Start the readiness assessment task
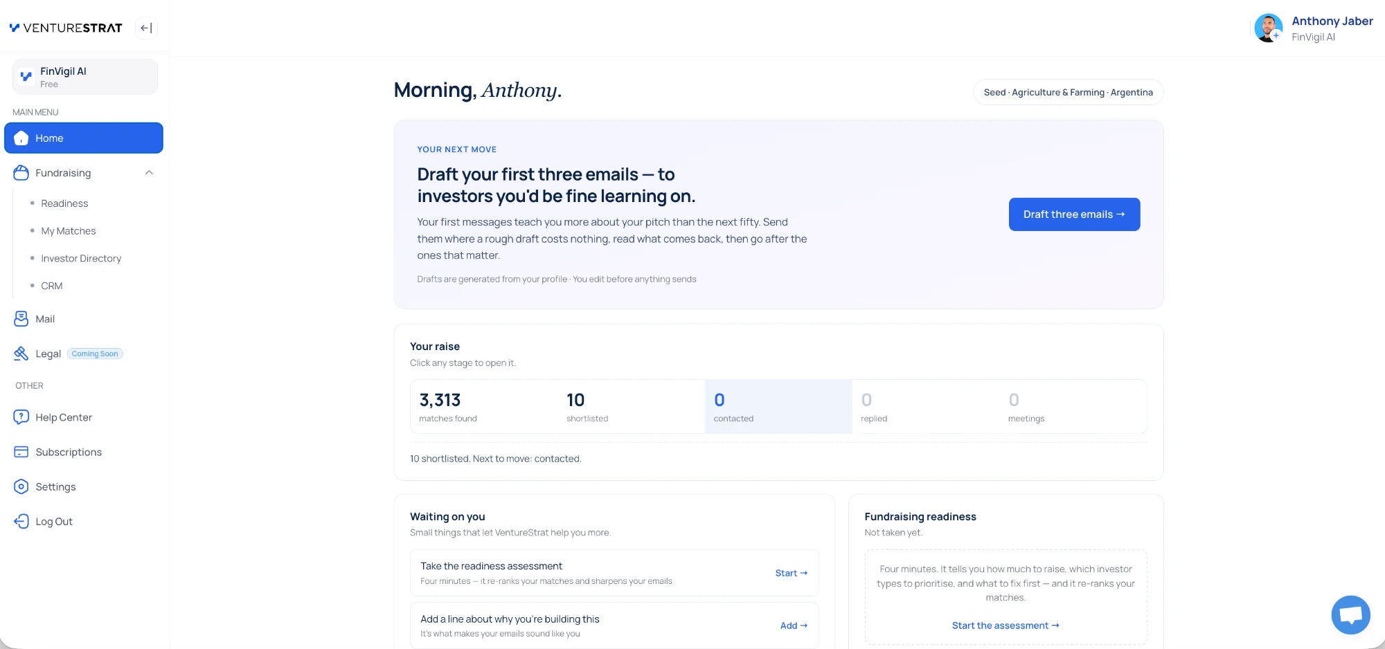This screenshot has height=649, width=1385. point(791,573)
